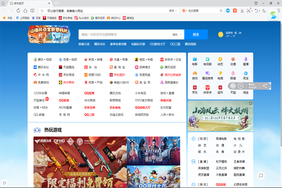Open the 游戏 gamepad icon
Screen dimensions: 282x188
[195, 75]
